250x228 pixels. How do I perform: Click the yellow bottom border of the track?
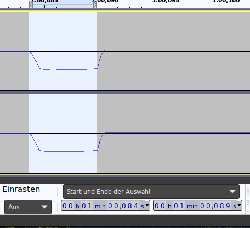pos(125,174)
